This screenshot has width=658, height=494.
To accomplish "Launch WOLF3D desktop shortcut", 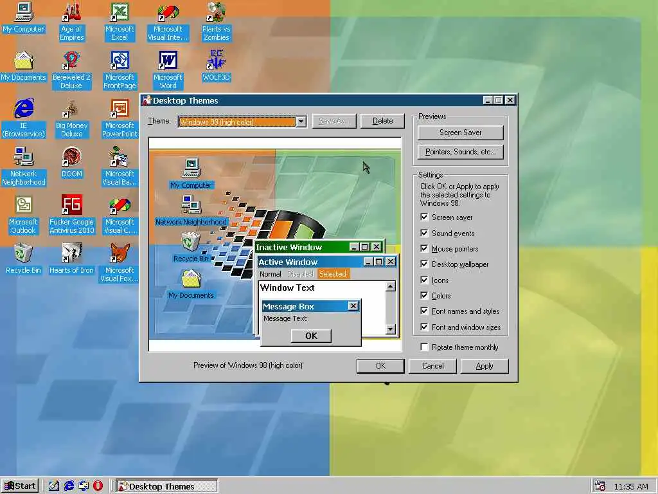I will click(216, 65).
